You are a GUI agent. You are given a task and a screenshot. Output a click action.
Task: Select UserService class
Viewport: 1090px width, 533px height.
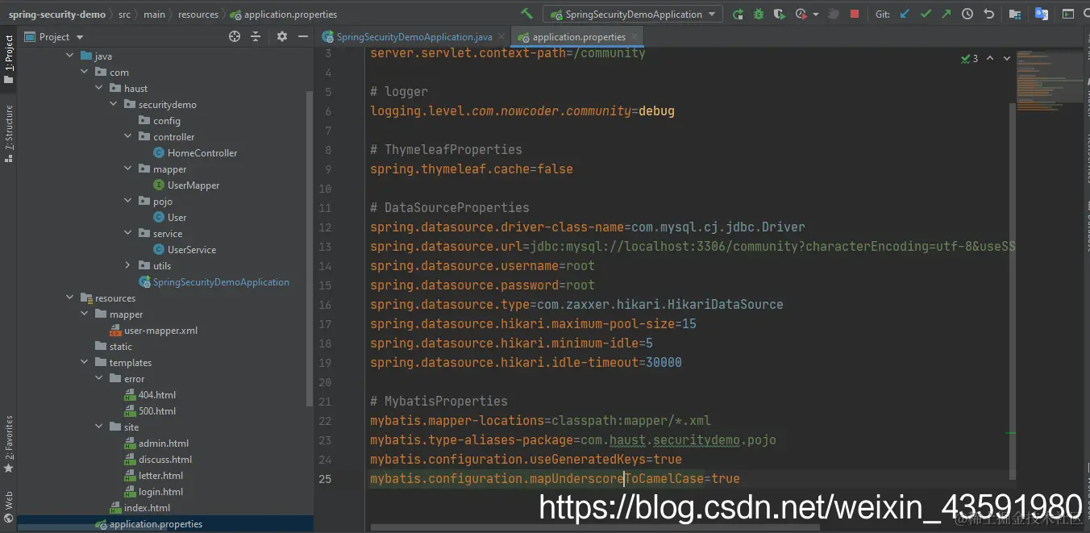(185, 249)
